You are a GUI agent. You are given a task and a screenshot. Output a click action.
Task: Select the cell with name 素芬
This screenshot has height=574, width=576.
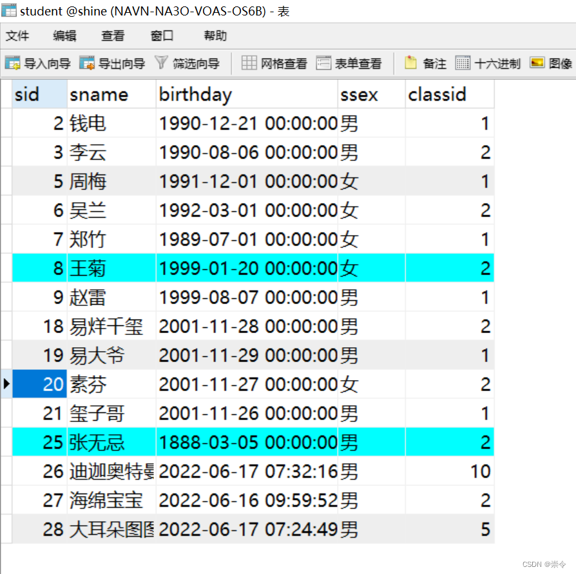[x=111, y=384]
